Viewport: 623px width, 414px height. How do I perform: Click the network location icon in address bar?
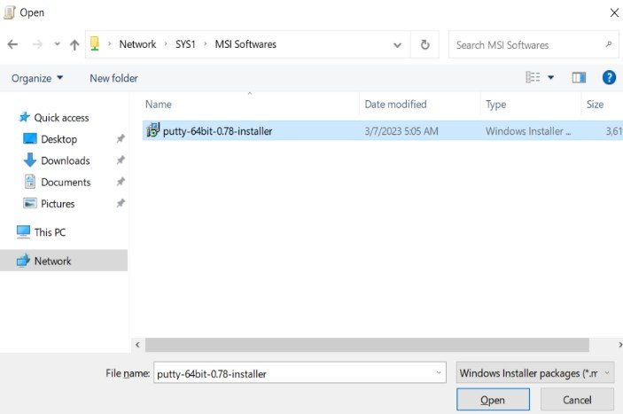(x=95, y=43)
